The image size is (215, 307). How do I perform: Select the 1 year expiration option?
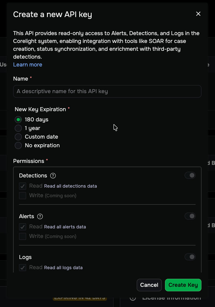[18, 128]
